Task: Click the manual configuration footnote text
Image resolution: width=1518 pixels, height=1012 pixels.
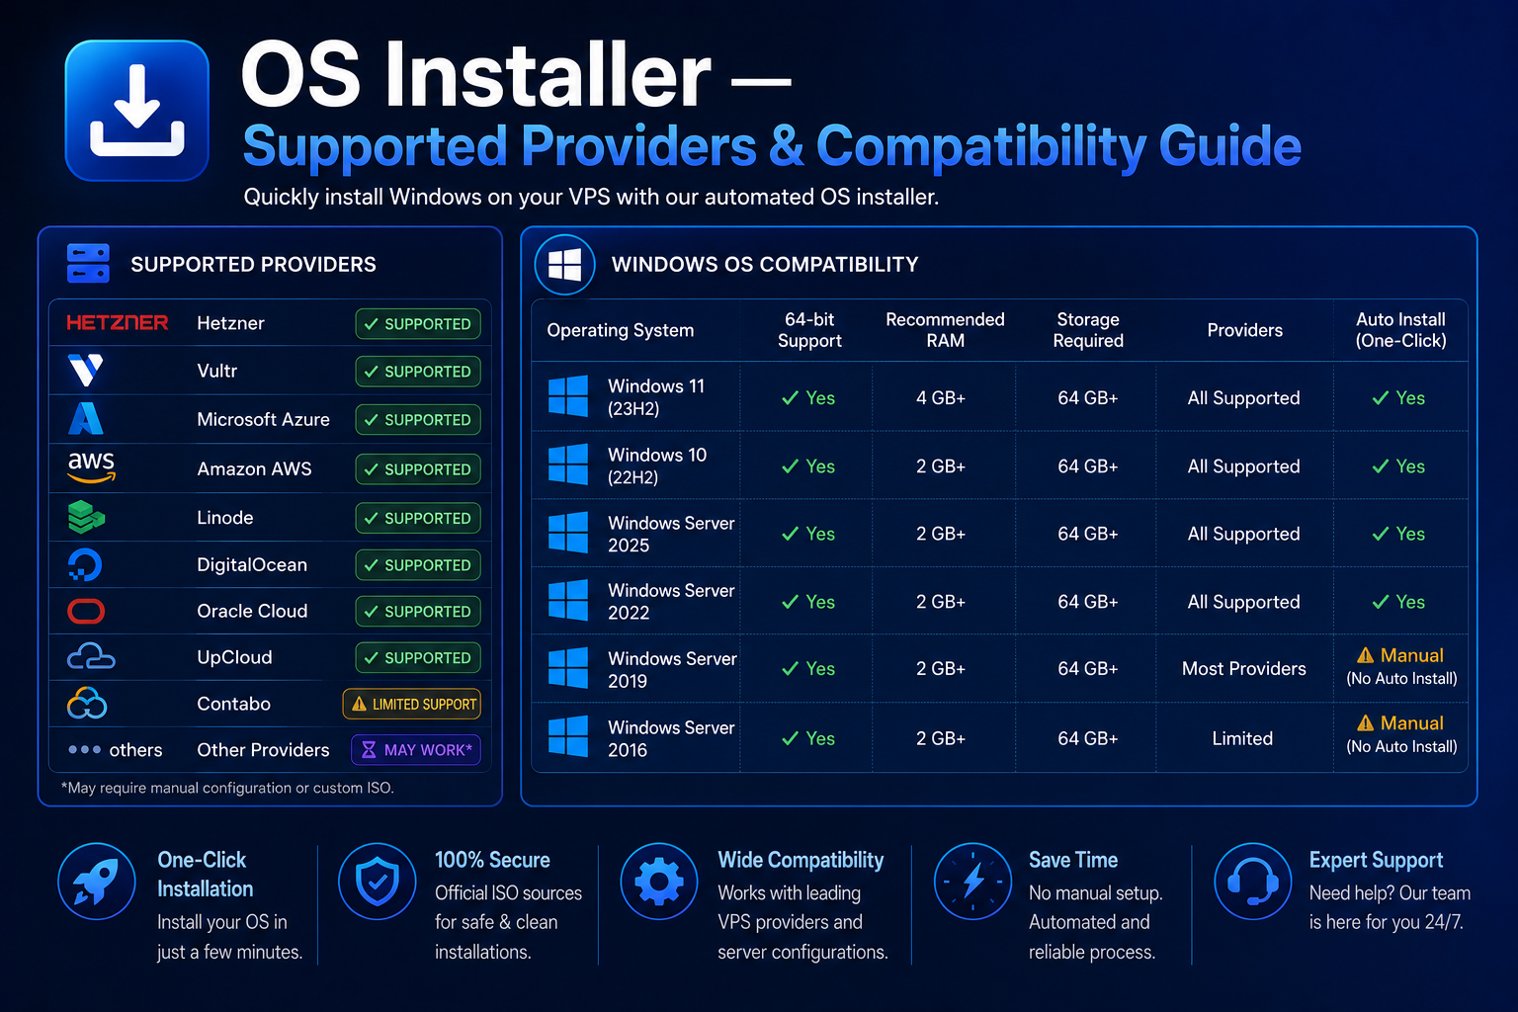Action: [227, 788]
